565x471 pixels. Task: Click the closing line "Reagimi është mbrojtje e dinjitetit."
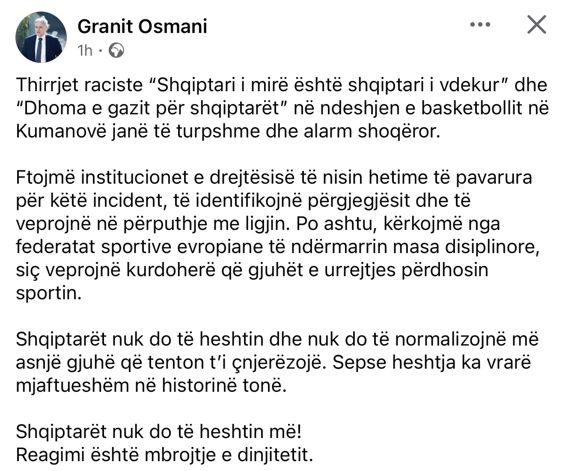(164, 455)
